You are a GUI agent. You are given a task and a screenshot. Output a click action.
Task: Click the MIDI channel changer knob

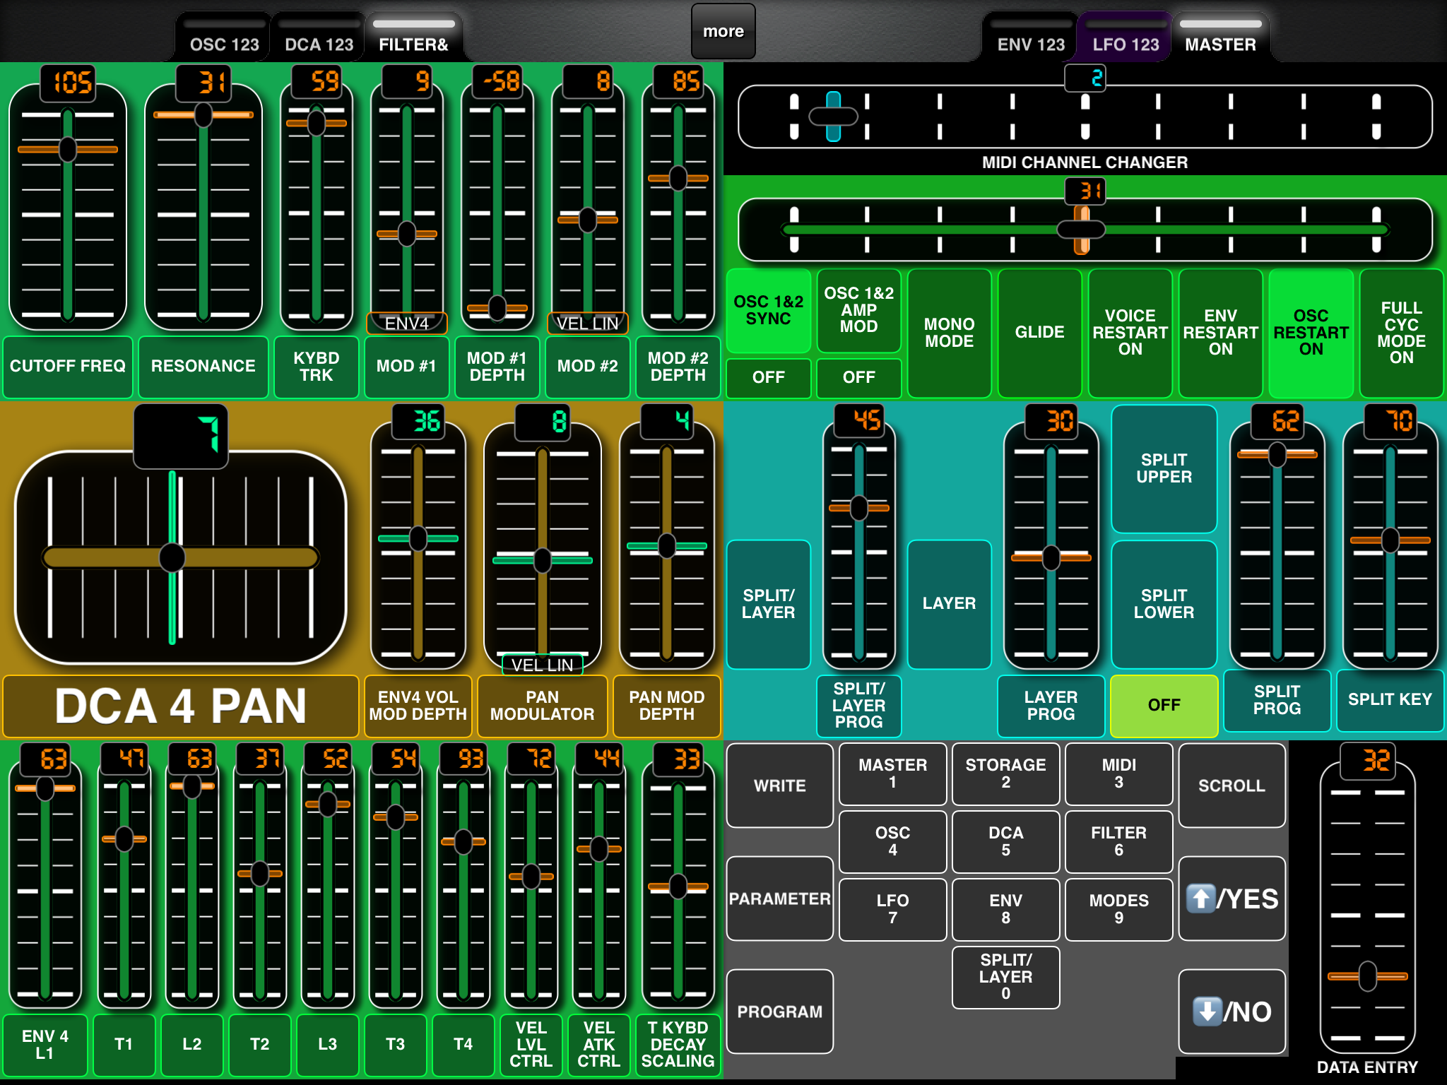tap(834, 117)
